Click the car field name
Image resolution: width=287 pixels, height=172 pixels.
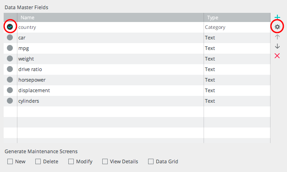(22, 38)
